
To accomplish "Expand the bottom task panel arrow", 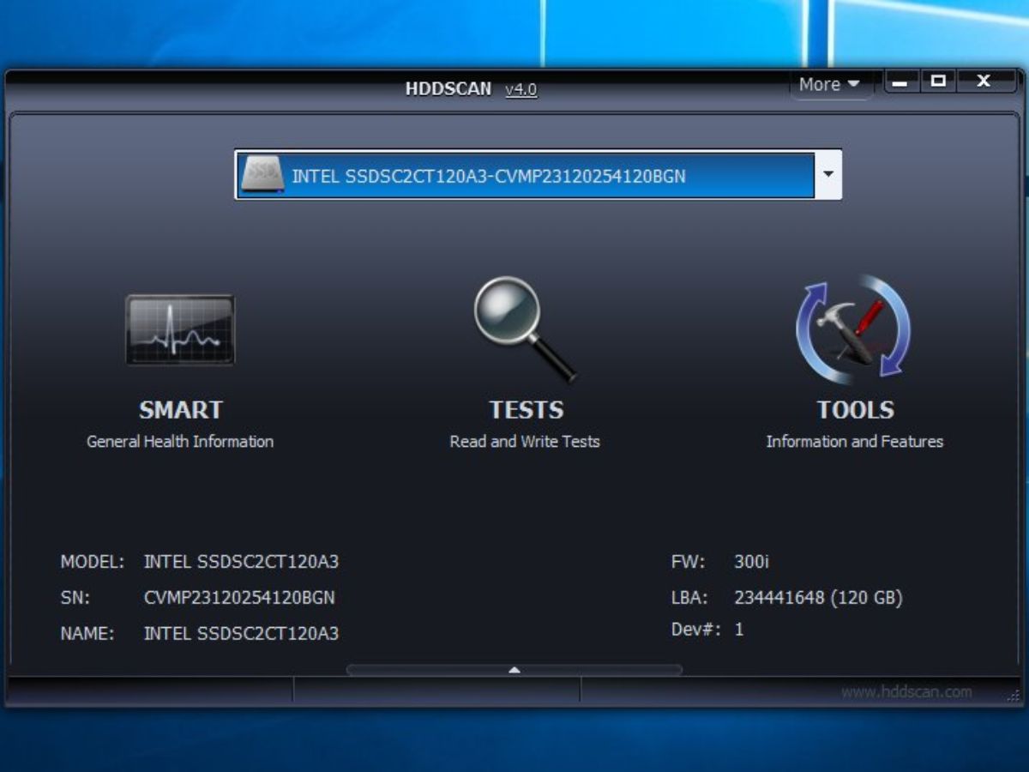I will pyautogui.click(x=514, y=670).
